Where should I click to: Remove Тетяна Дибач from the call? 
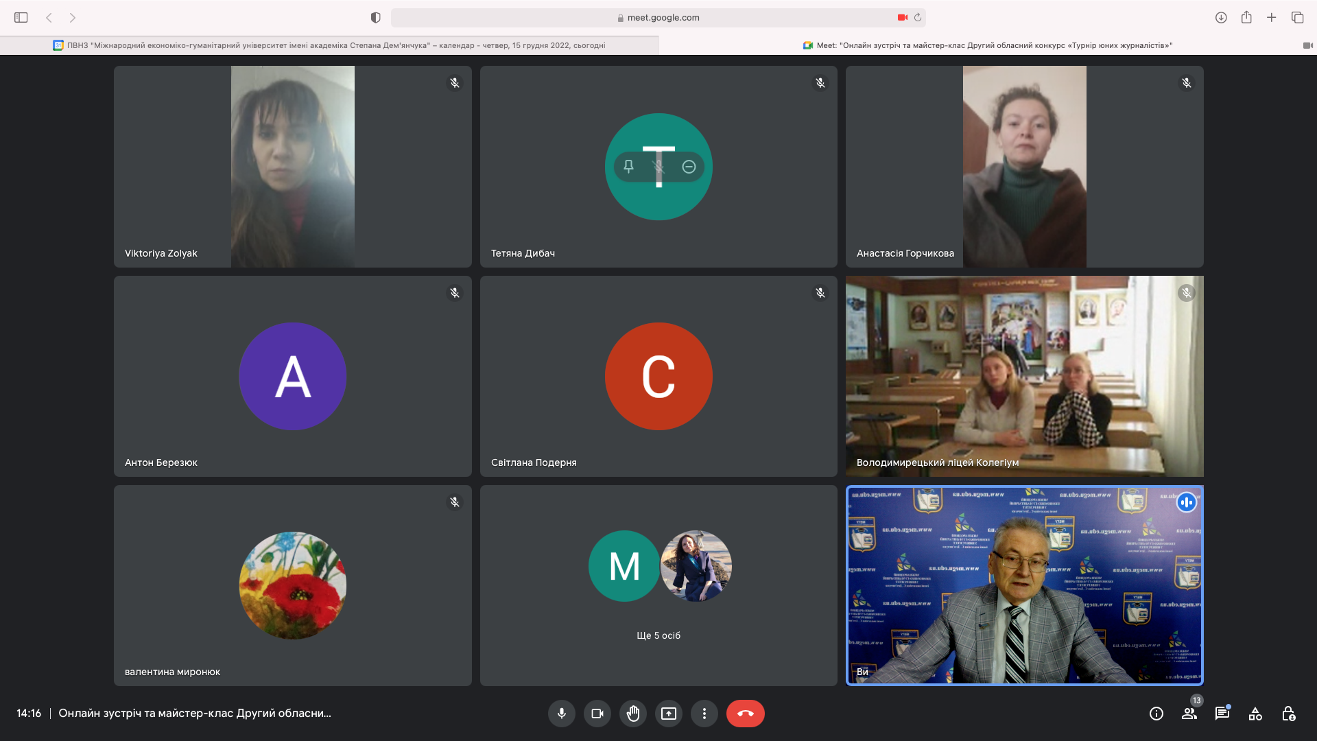[x=689, y=167]
